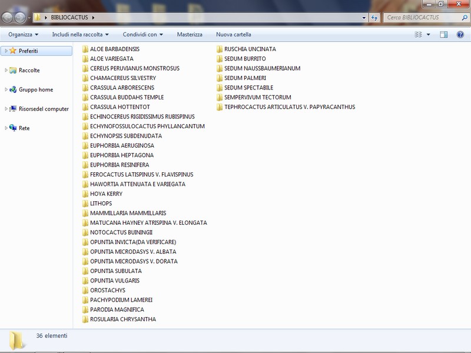Open the Condividi con menu
This screenshot has width=471, height=353.
(142, 35)
